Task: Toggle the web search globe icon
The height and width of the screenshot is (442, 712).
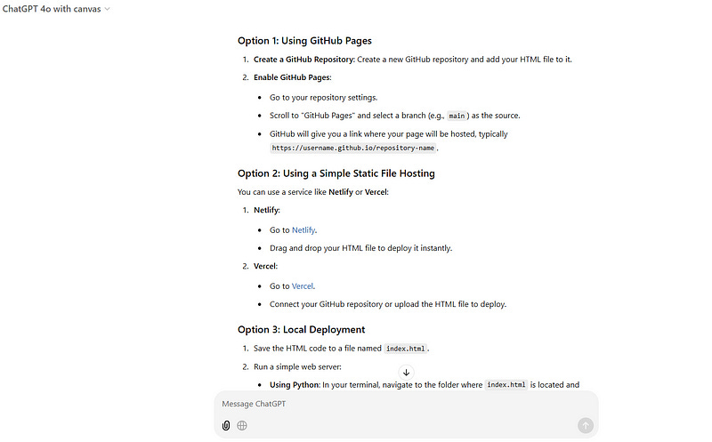Action: pos(242,425)
